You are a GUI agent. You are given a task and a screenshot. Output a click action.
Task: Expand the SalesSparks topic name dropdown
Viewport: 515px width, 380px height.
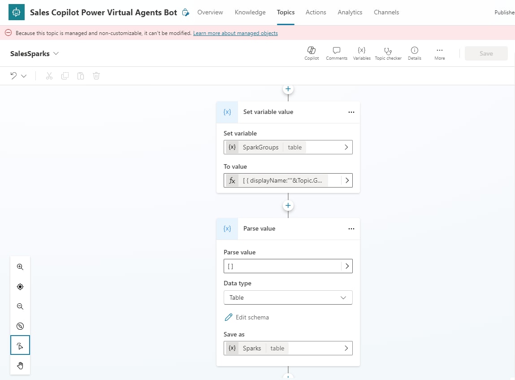[x=56, y=53]
